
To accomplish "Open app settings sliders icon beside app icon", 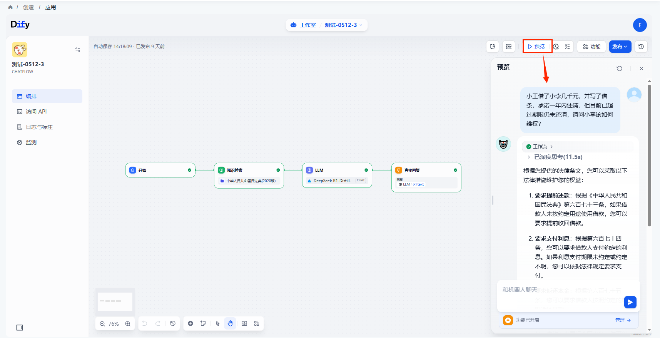I will pos(78,50).
